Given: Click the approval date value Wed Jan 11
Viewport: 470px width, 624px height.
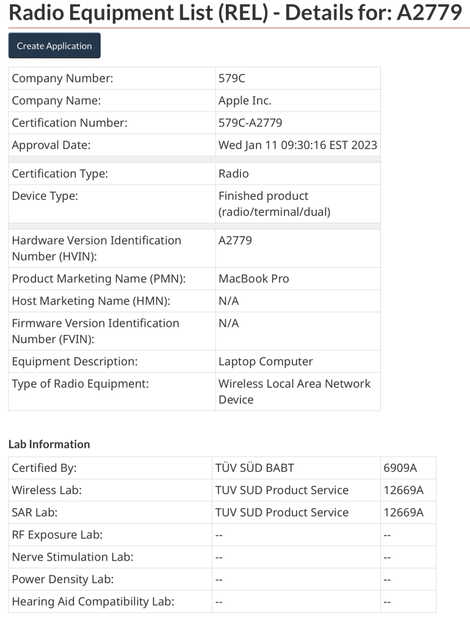Looking at the screenshot, I should coord(297,145).
